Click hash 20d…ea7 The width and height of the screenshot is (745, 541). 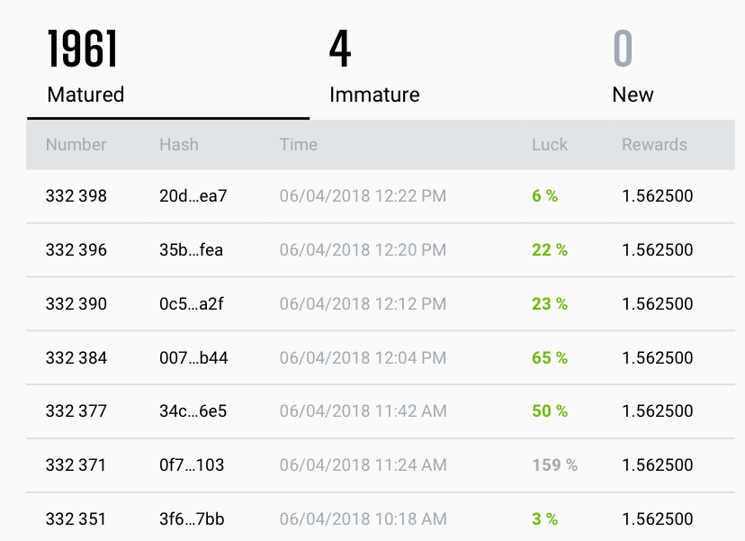(193, 195)
